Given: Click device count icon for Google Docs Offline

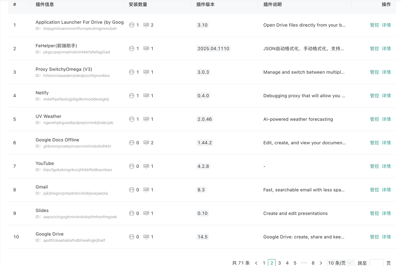Looking at the screenshot, I should pyautogui.click(x=146, y=143).
